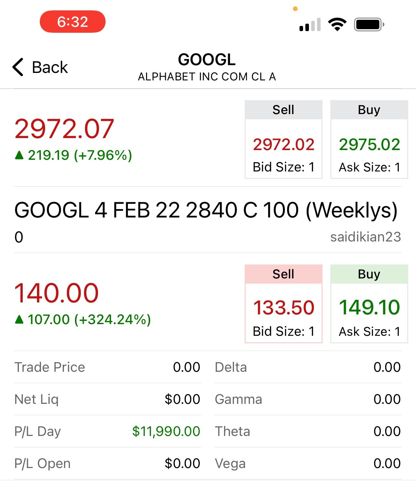Tap the Wi-Fi status icon
The image size is (416, 481).
[337, 24]
